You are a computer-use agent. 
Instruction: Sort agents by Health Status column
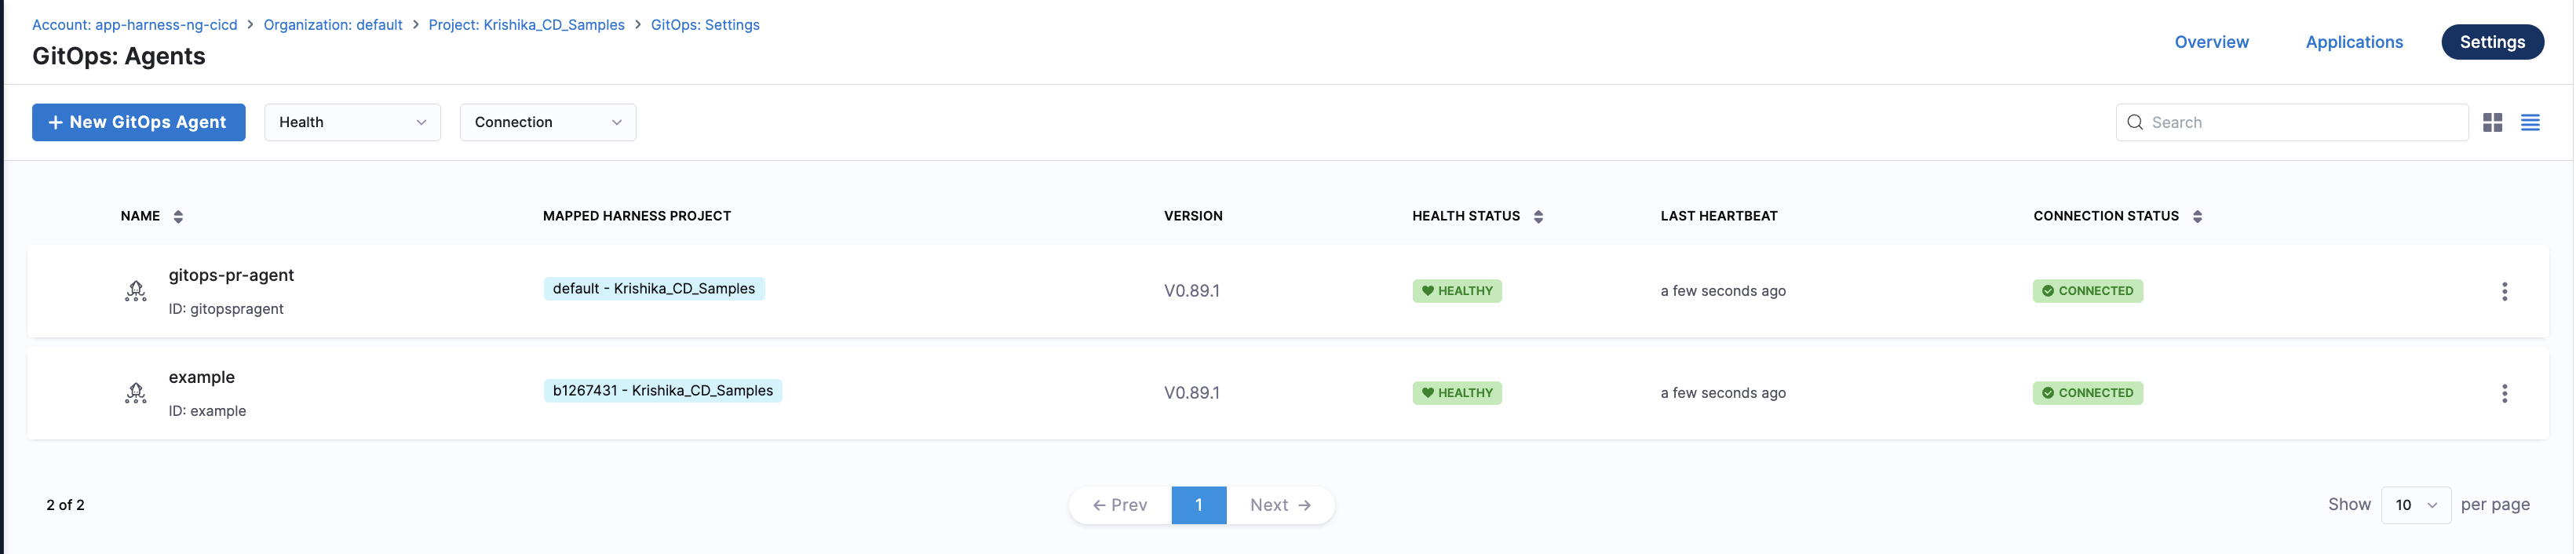pyautogui.click(x=1538, y=216)
